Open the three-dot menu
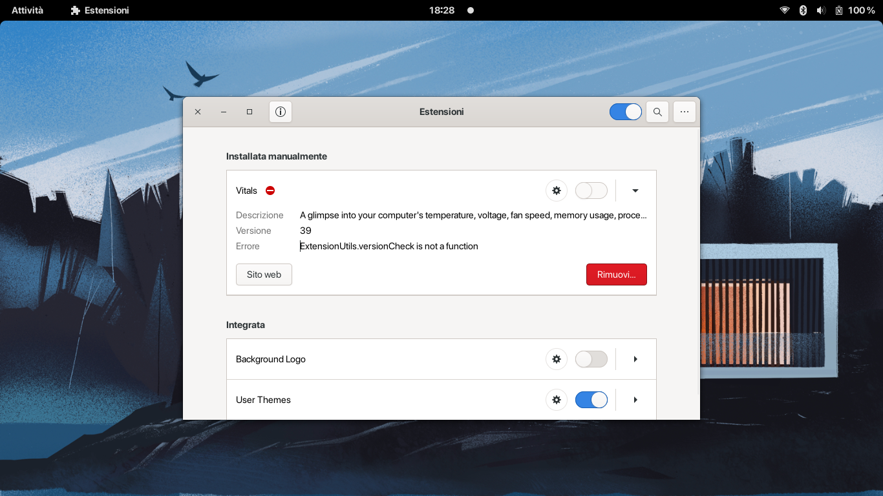 coord(684,111)
